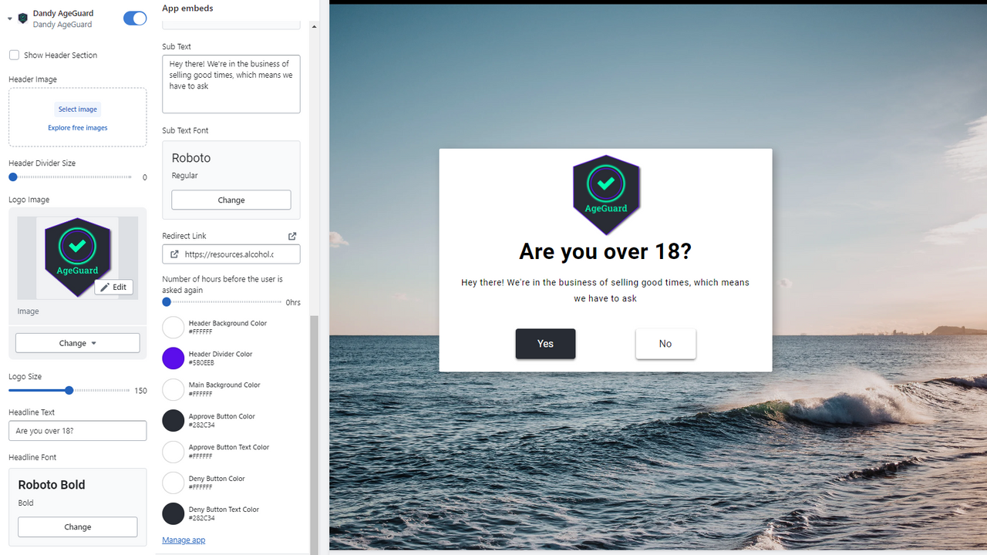Click the 'Are you over 18?' preview headline
The height and width of the screenshot is (555, 987).
pos(605,251)
